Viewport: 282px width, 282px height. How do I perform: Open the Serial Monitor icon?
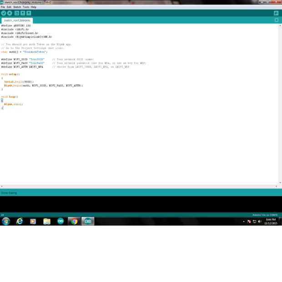(276, 13)
